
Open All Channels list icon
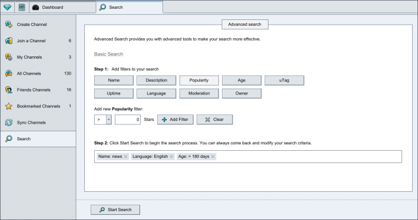[x=9, y=73]
